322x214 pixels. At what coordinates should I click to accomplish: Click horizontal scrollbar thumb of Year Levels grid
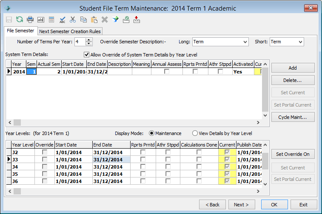(17, 191)
